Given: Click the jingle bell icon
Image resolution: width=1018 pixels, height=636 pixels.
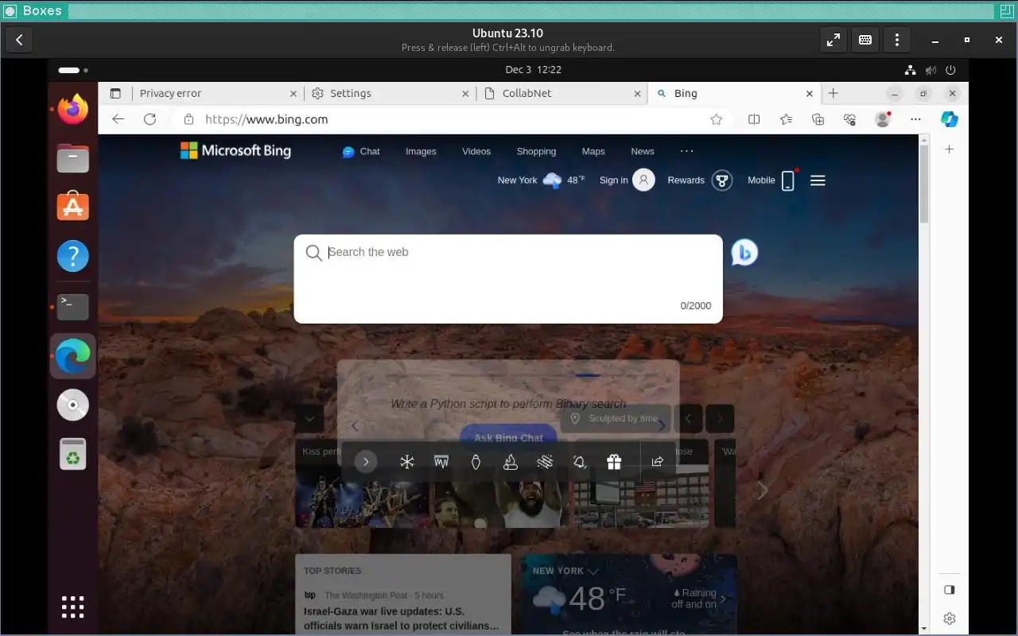Looking at the screenshot, I should point(580,462).
